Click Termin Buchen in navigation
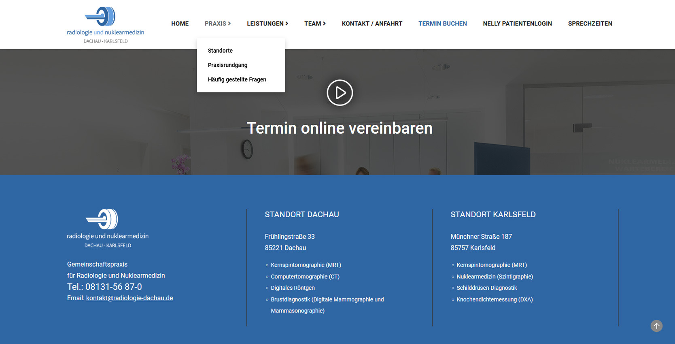 click(x=442, y=24)
